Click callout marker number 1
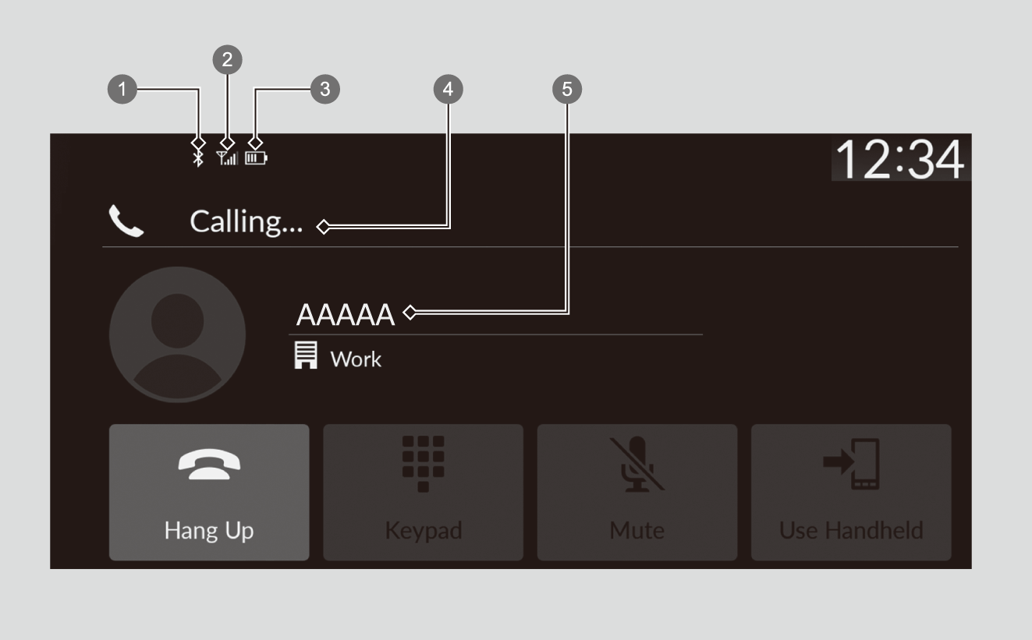1032x640 pixels. point(122,90)
